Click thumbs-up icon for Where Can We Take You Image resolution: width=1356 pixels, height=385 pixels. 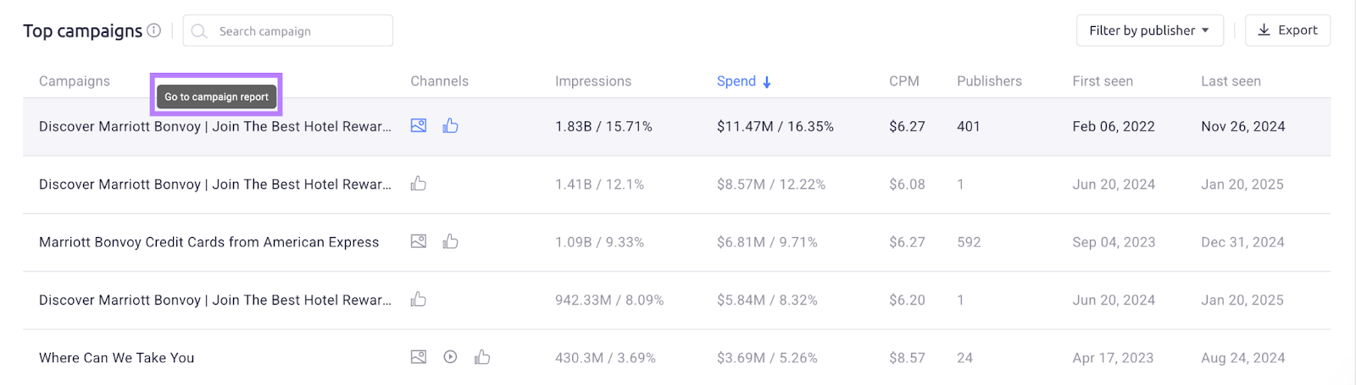pyautogui.click(x=482, y=357)
